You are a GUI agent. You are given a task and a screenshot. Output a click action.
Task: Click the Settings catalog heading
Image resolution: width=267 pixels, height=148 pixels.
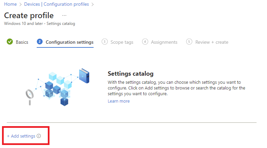(x=131, y=74)
